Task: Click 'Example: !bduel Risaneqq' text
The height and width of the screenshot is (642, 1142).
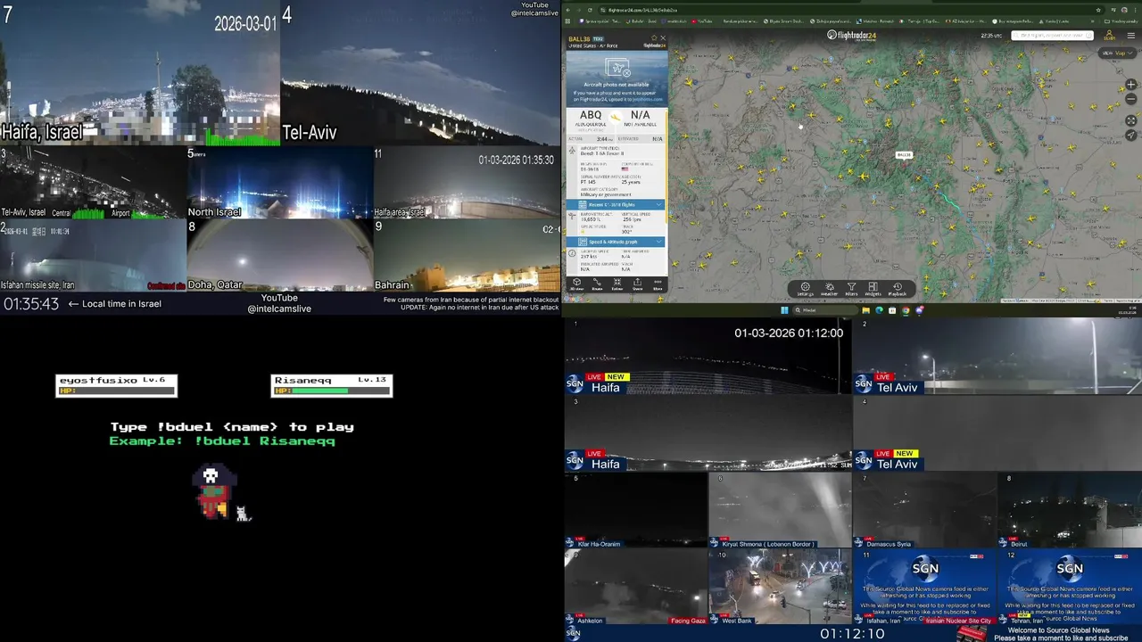Action: tap(222, 440)
